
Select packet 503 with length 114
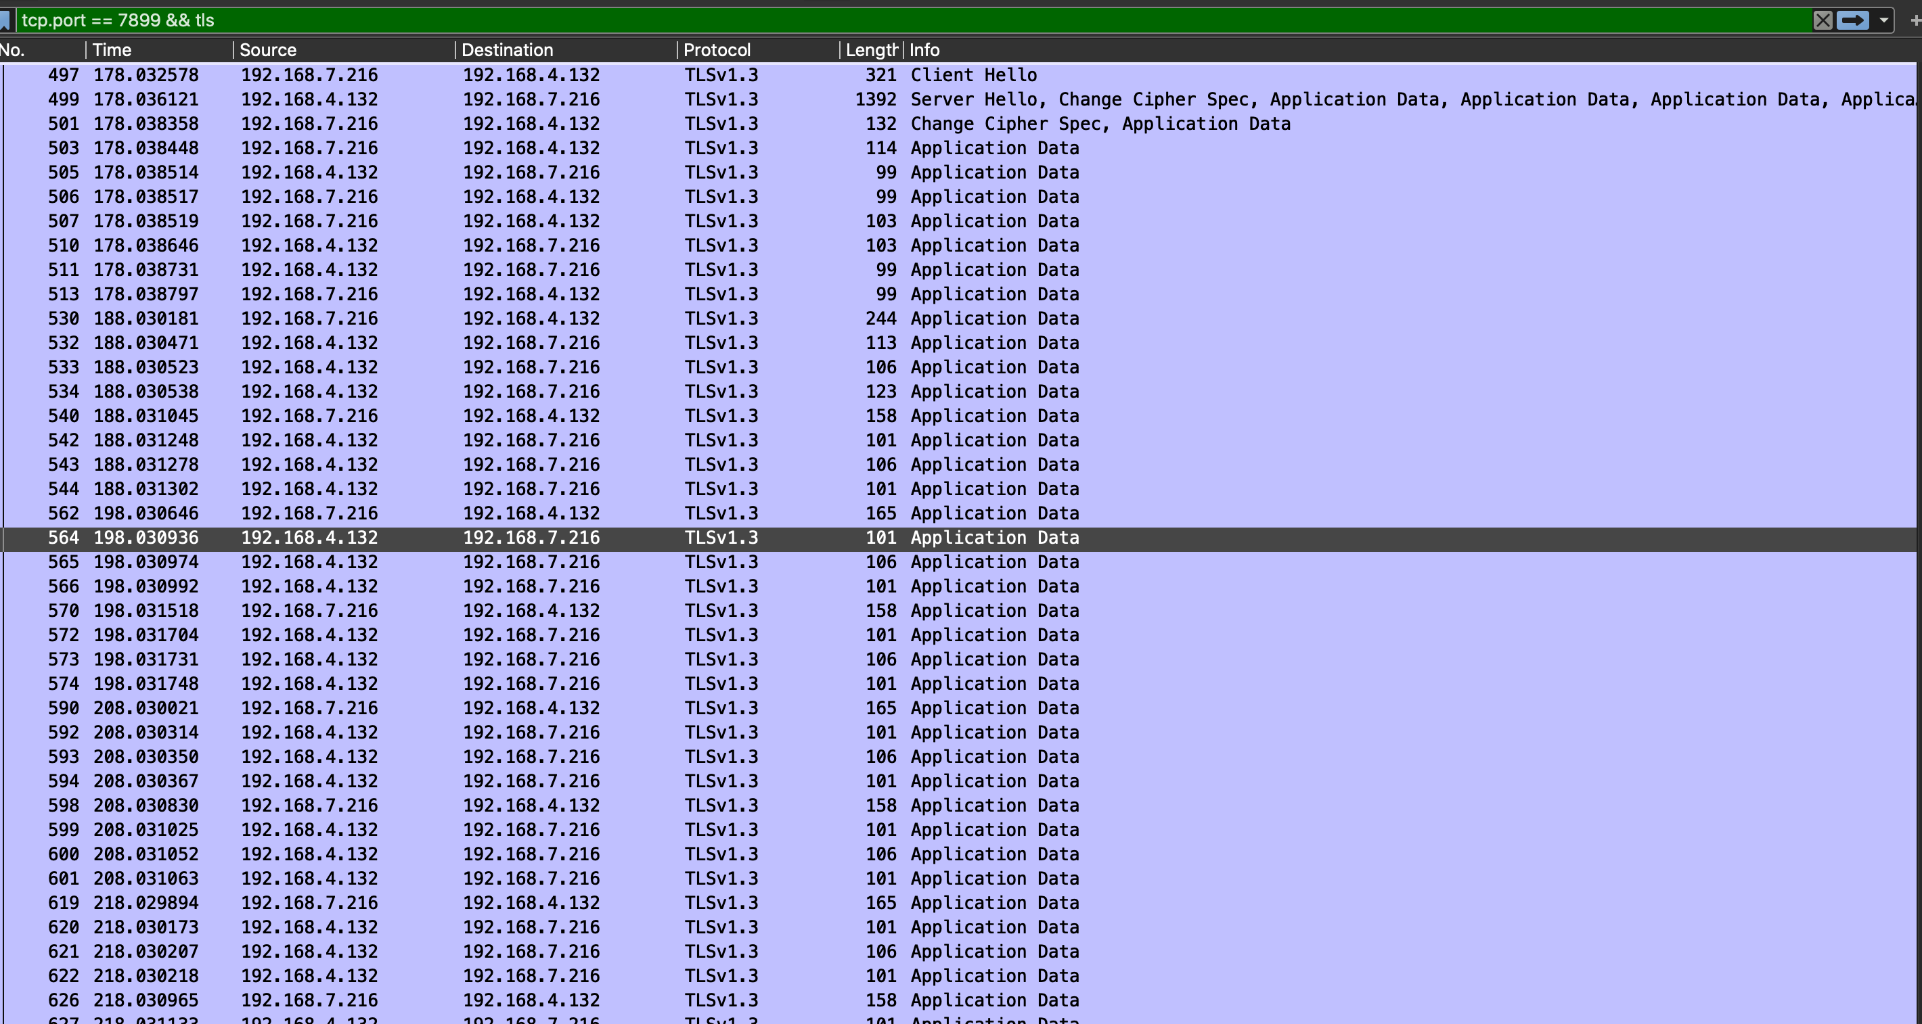coord(960,147)
